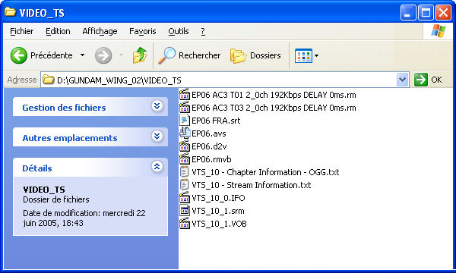Click the VTS_10_1.srm file name
Viewport: 456px width, 273px height.
click(218, 211)
